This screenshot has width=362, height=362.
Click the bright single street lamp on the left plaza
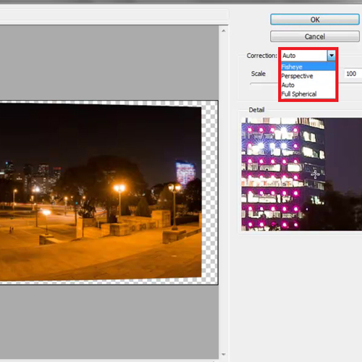tap(46, 213)
